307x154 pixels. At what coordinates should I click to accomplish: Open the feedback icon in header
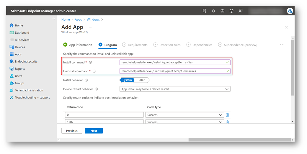(240, 11)
